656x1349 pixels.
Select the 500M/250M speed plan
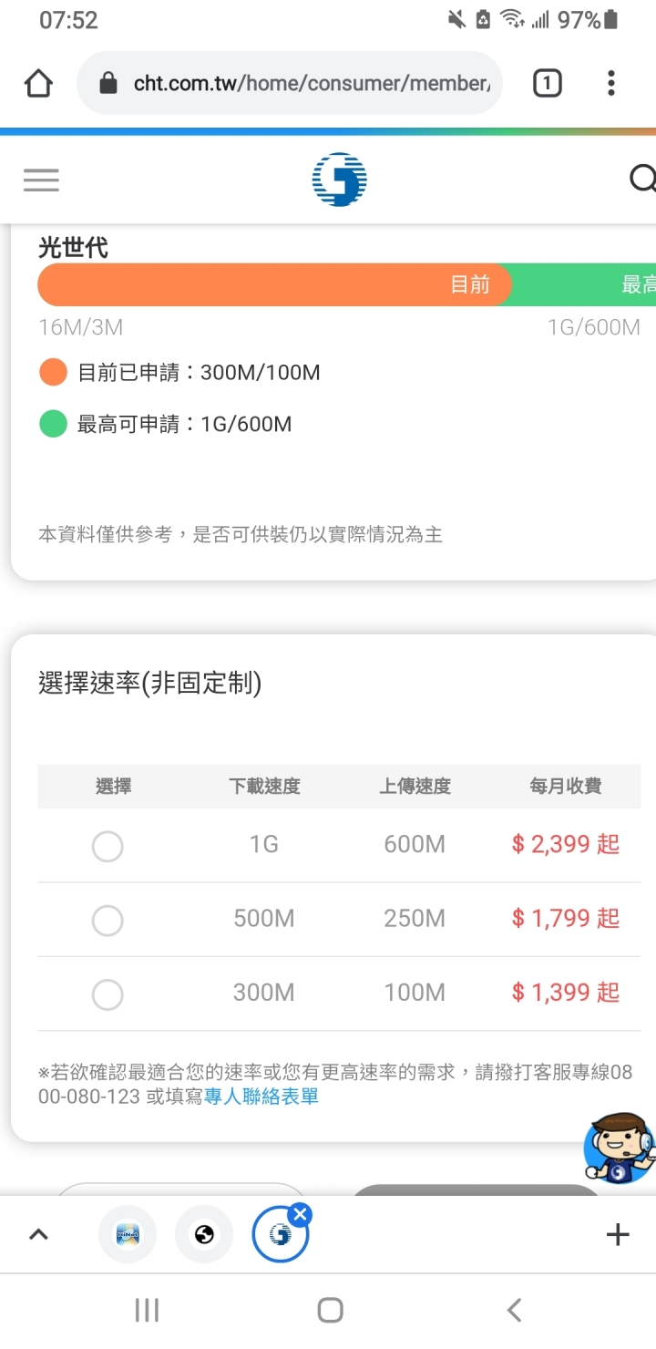tap(108, 921)
